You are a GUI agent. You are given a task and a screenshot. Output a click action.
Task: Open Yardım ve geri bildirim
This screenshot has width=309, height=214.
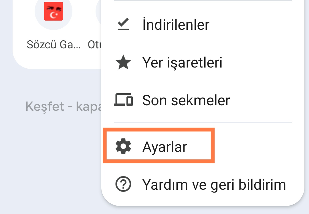pos(214,185)
